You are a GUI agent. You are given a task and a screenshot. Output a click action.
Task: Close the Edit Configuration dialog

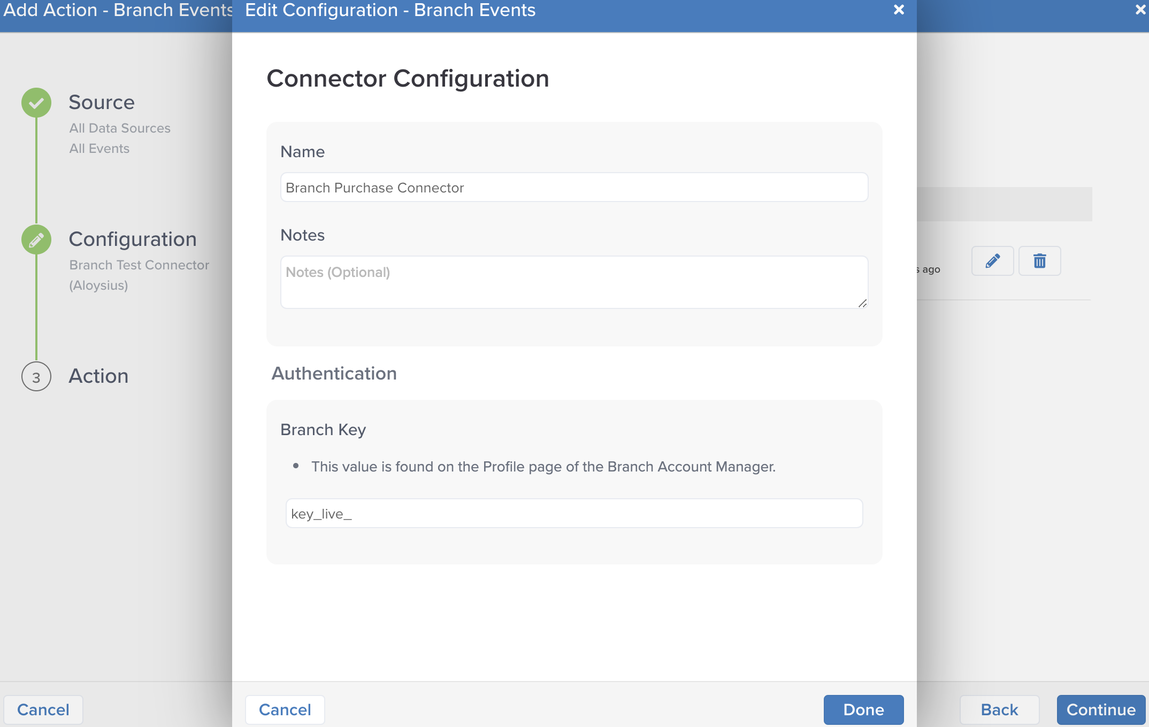pos(899,10)
